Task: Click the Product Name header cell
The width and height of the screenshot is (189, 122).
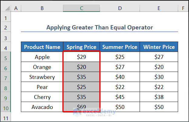Action: tap(42, 47)
